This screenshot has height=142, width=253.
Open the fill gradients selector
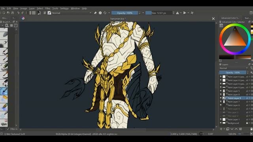coord(30,13)
